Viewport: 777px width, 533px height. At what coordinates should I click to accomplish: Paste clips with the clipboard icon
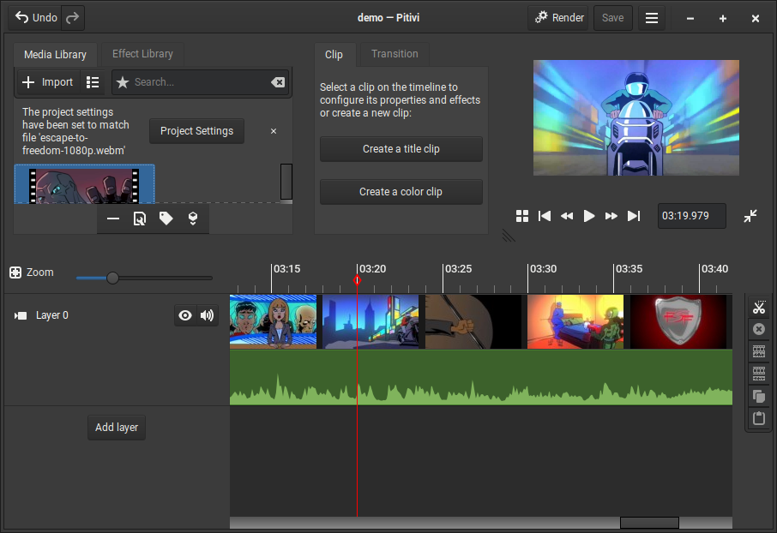(x=759, y=418)
